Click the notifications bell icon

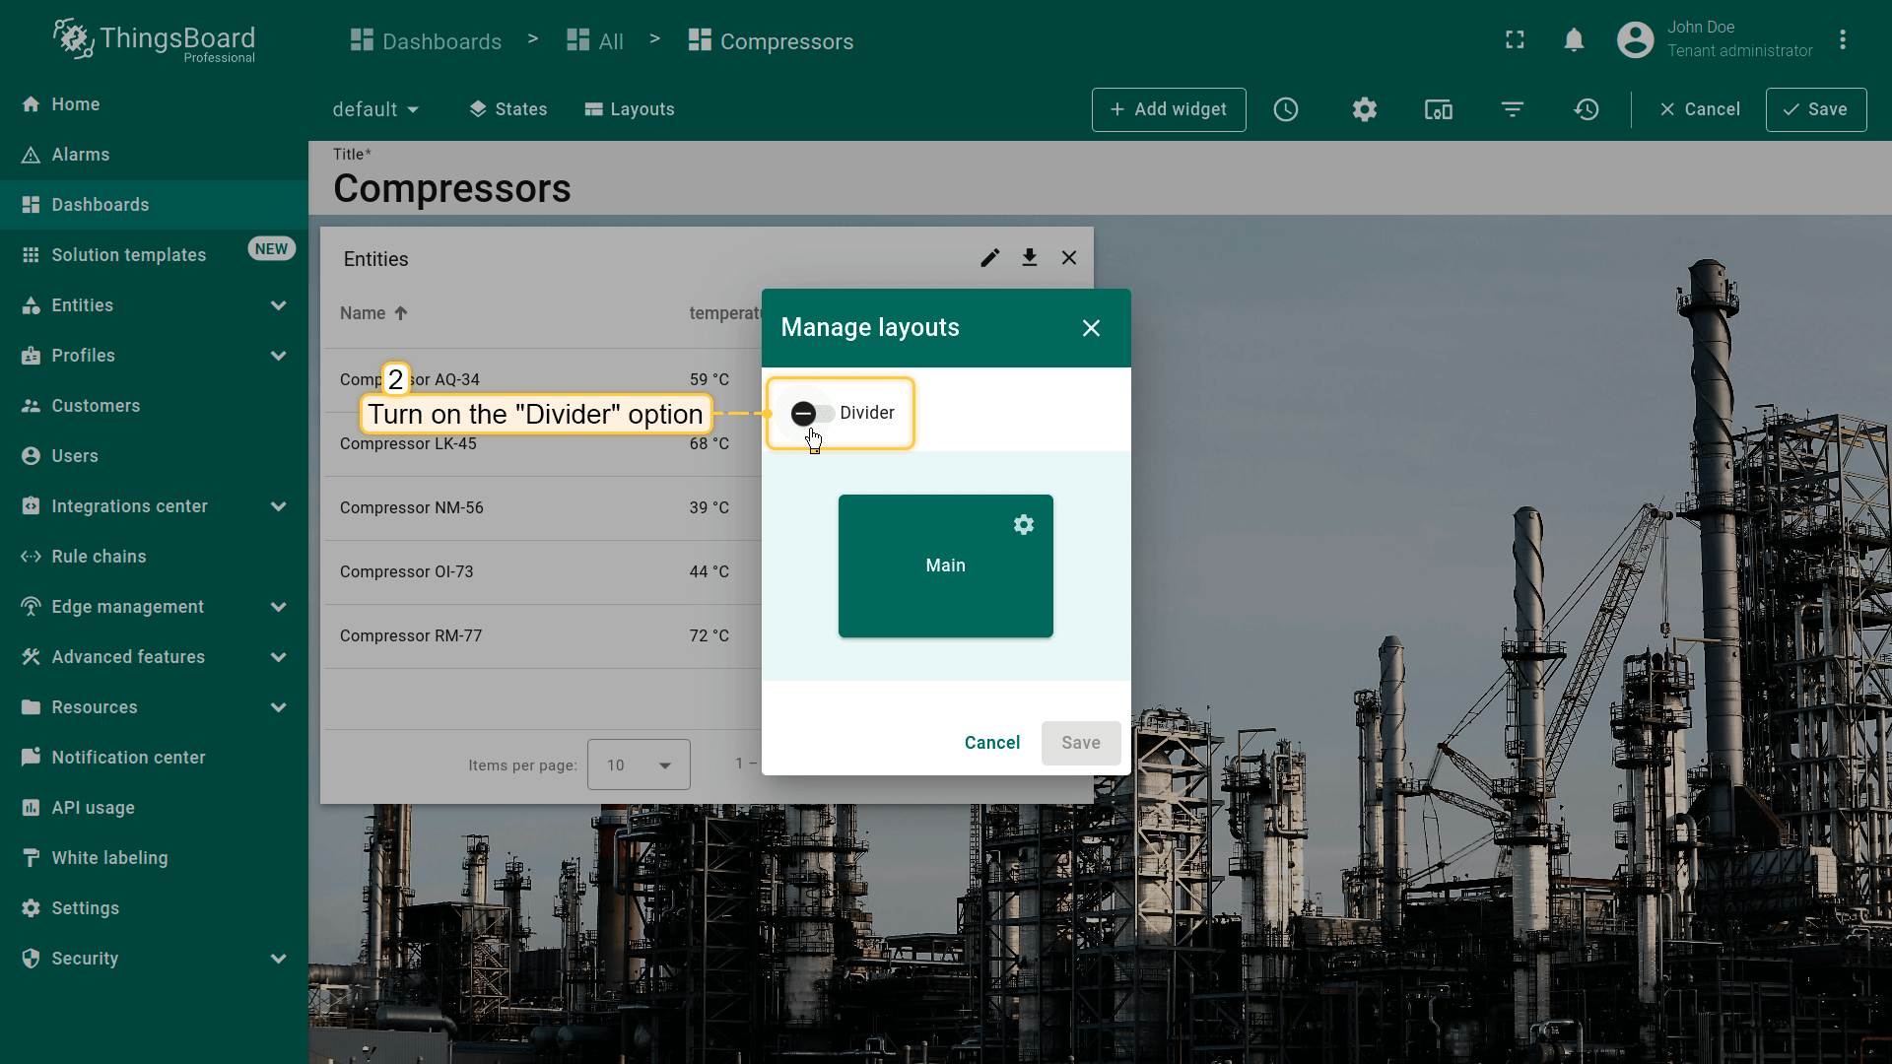click(x=1574, y=40)
